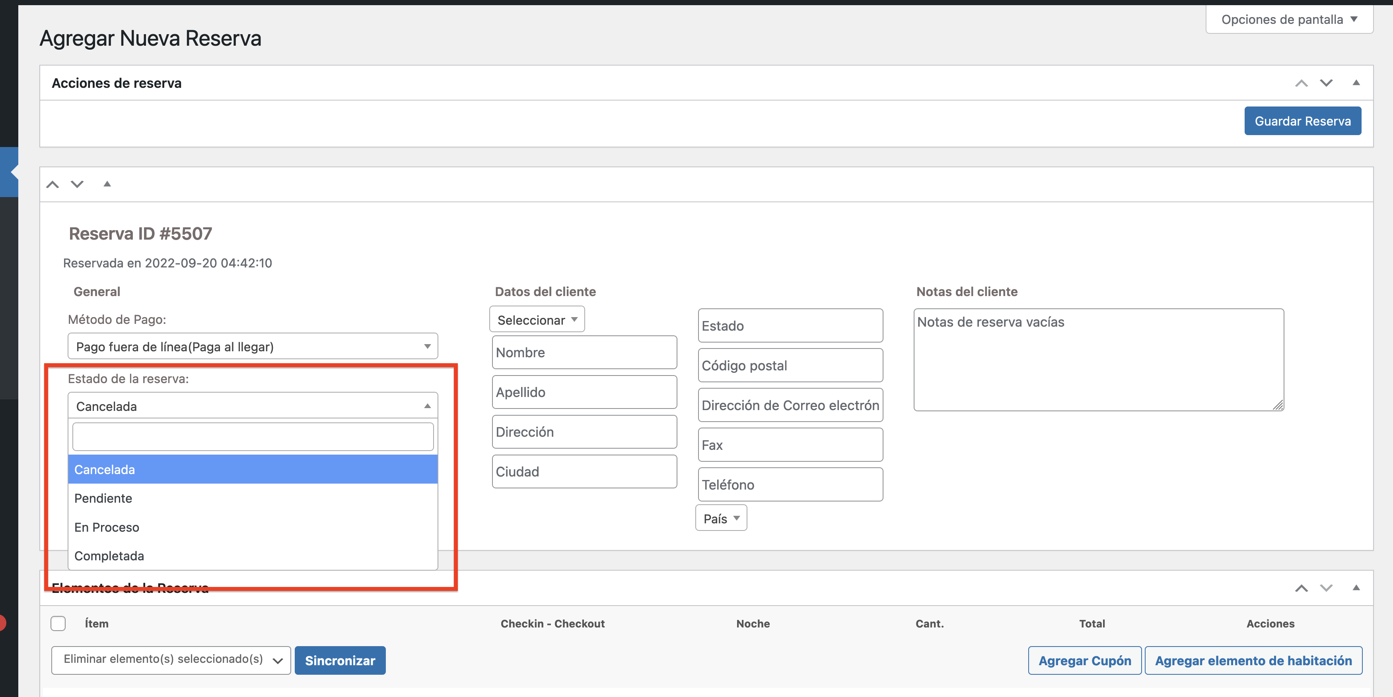This screenshot has height=697, width=1393.
Task: Focus the Nombre input field
Action: pos(584,352)
